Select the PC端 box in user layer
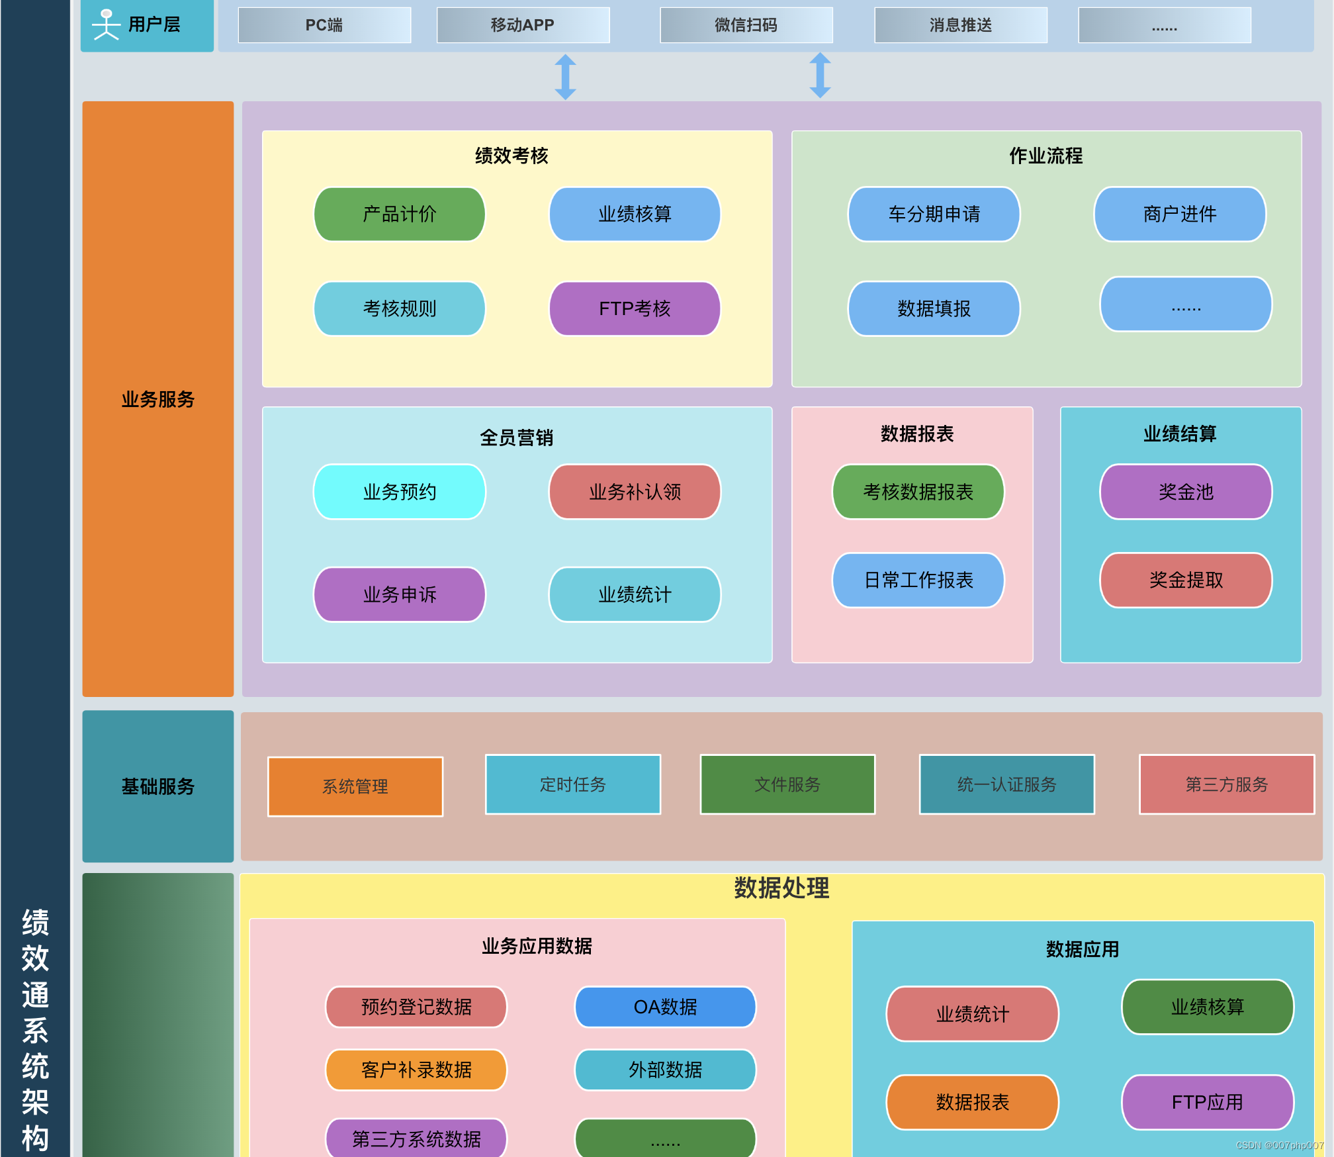The image size is (1334, 1157). (324, 25)
